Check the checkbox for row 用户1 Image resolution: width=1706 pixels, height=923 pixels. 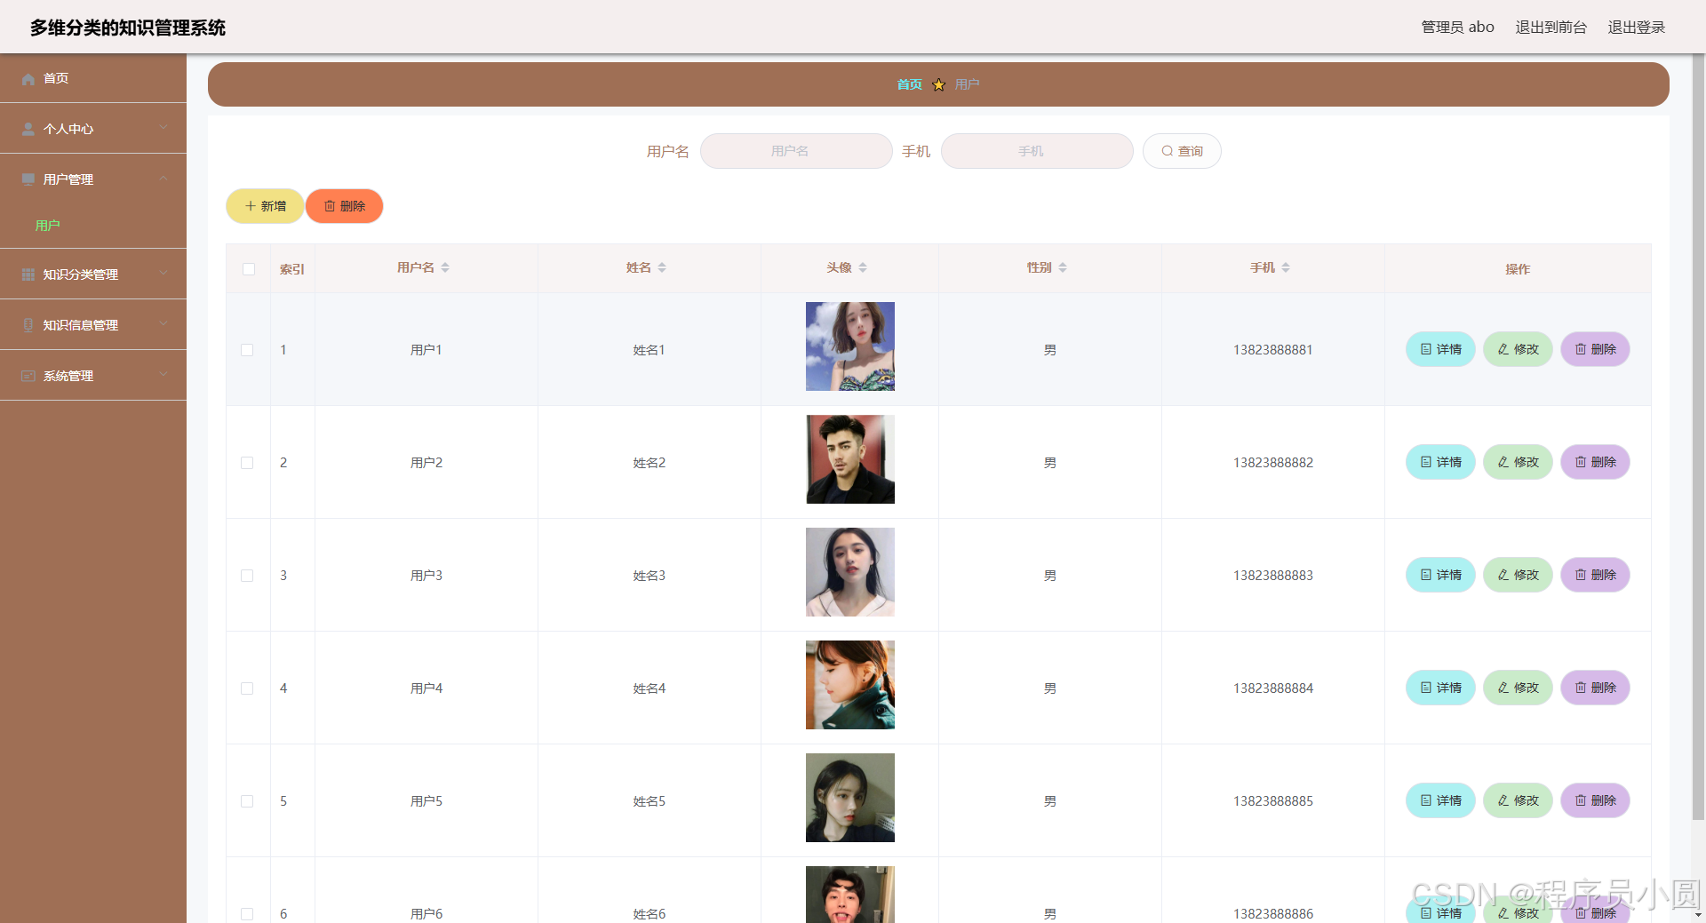pos(247,350)
